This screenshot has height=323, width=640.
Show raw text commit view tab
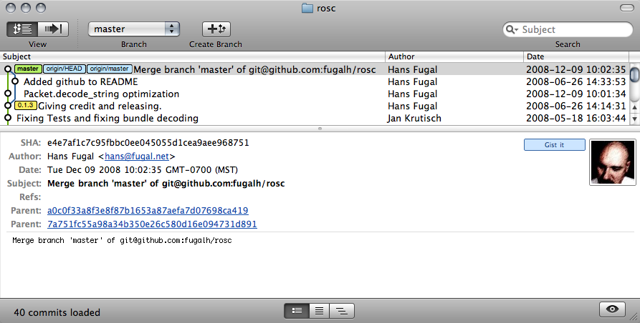click(x=319, y=311)
